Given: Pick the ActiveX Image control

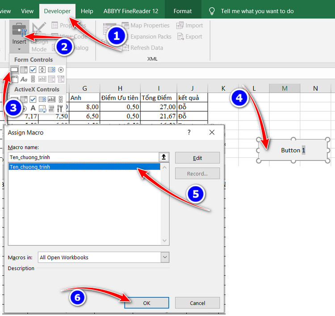Looking at the screenshot, I should coord(42,109).
